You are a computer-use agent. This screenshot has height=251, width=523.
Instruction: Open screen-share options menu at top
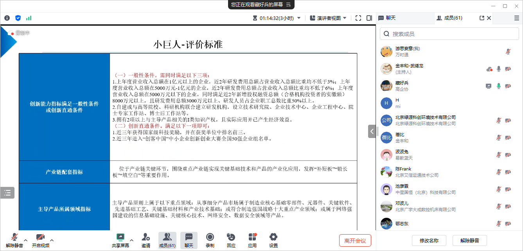(x=288, y=5)
